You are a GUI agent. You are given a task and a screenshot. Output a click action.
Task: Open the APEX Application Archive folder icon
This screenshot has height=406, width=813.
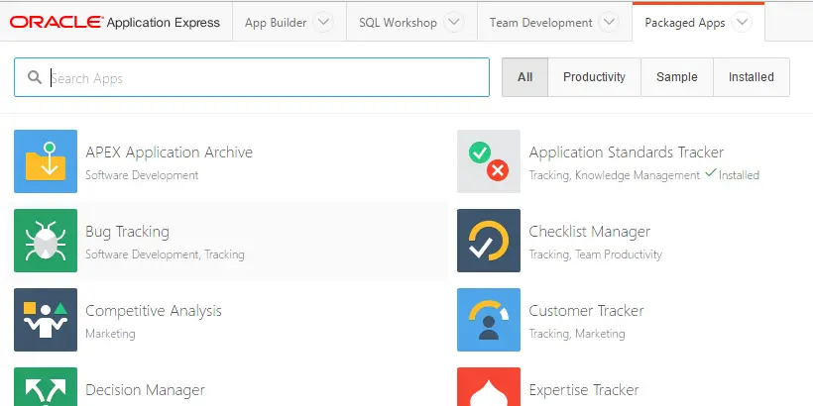(x=46, y=161)
